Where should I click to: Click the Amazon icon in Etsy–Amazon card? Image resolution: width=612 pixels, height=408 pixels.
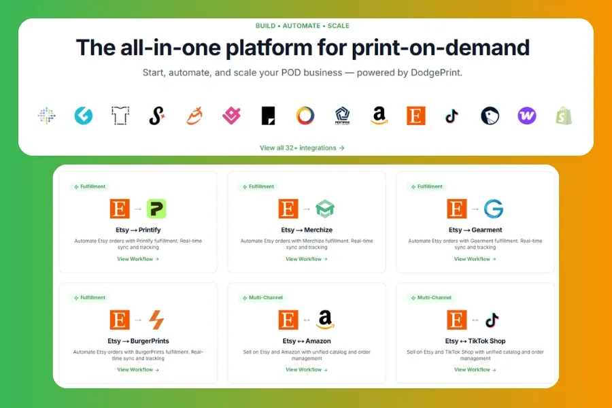coord(325,320)
